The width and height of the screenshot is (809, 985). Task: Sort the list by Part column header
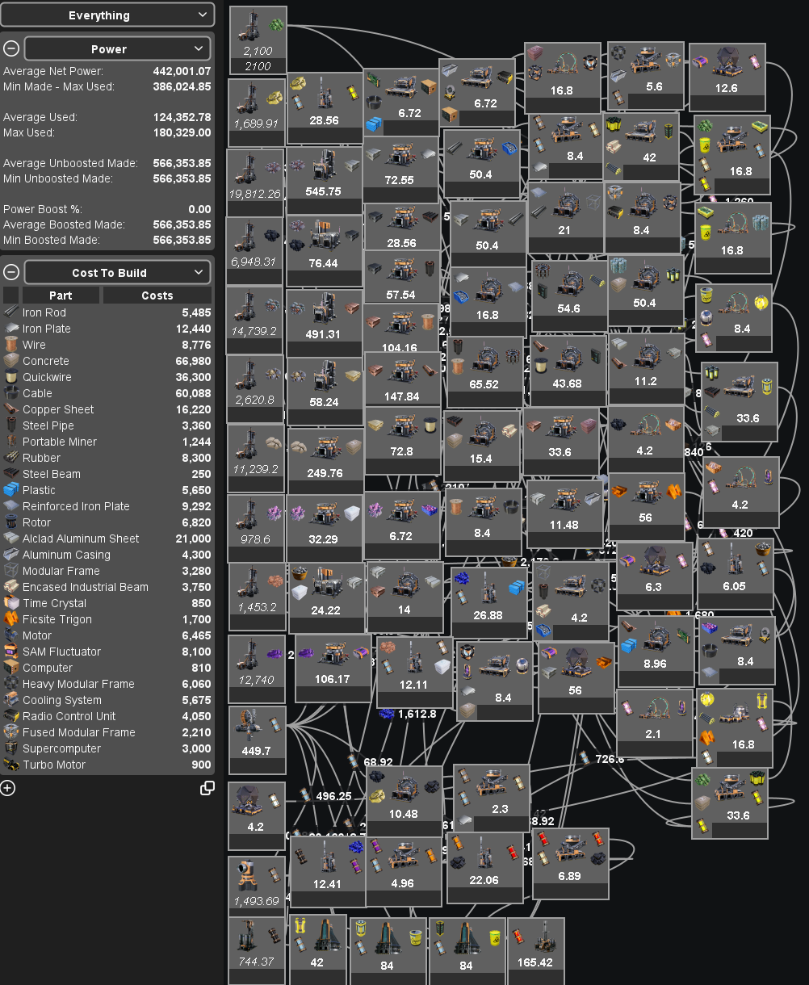point(61,295)
